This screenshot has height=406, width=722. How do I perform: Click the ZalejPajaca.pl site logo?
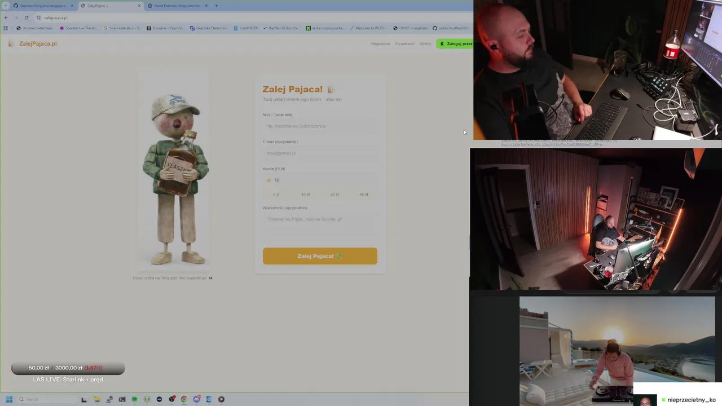tap(33, 43)
